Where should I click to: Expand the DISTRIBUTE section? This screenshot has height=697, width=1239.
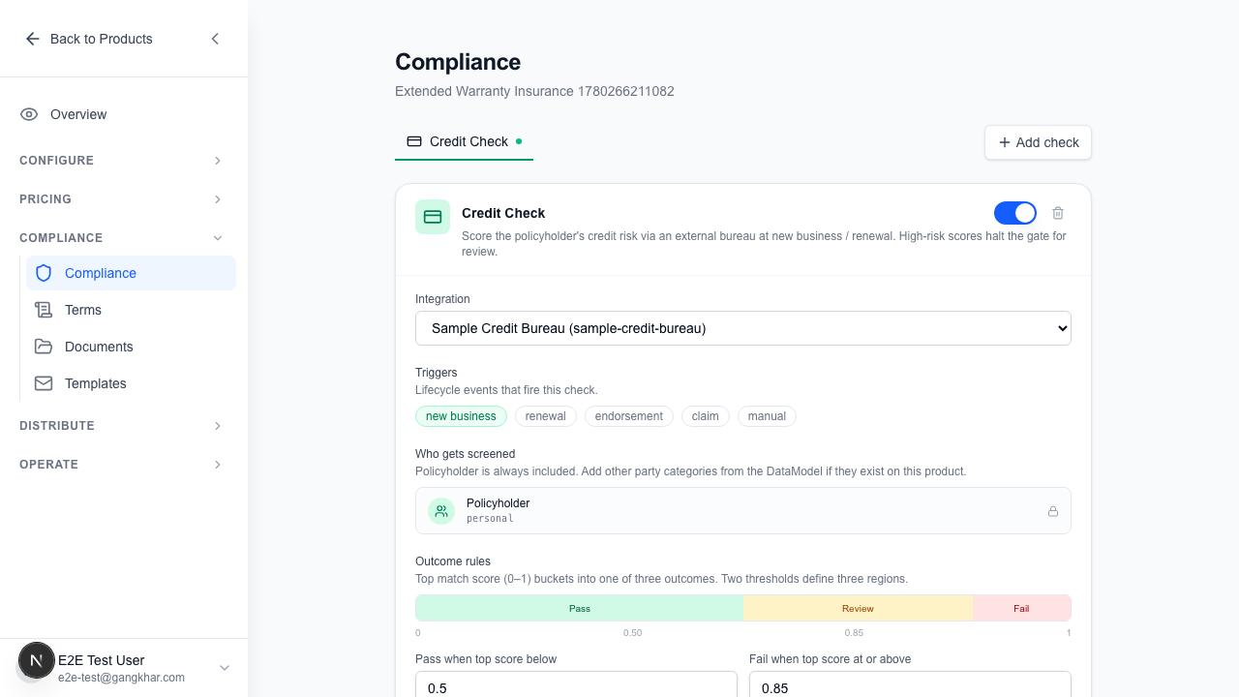click(x=122, y=426)
